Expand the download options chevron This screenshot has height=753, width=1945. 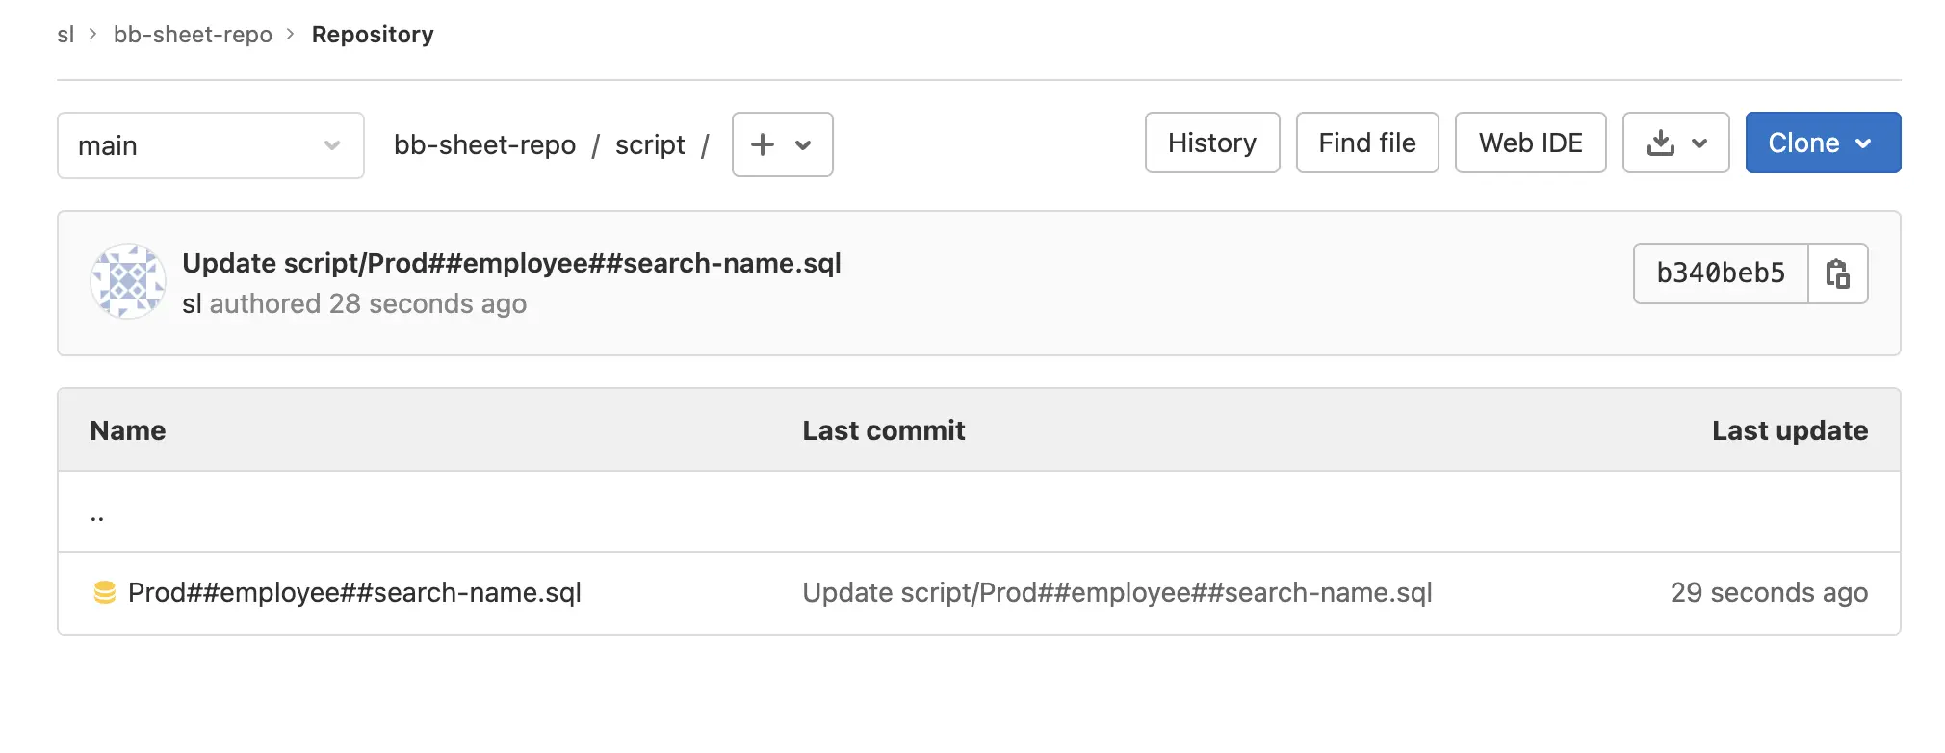pyautogui.click(x=1699, y=143)
